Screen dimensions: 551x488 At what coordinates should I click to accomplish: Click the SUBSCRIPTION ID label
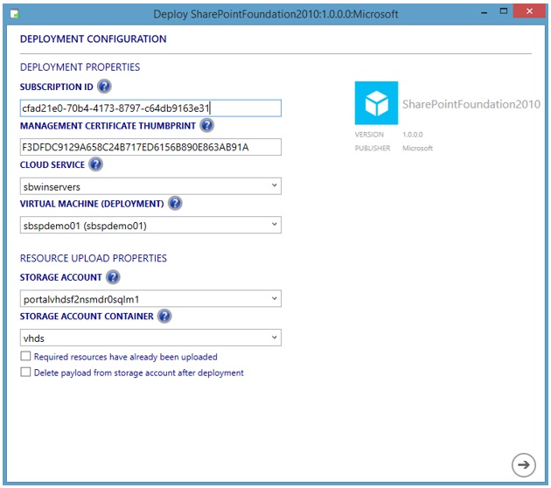(56, 87)
